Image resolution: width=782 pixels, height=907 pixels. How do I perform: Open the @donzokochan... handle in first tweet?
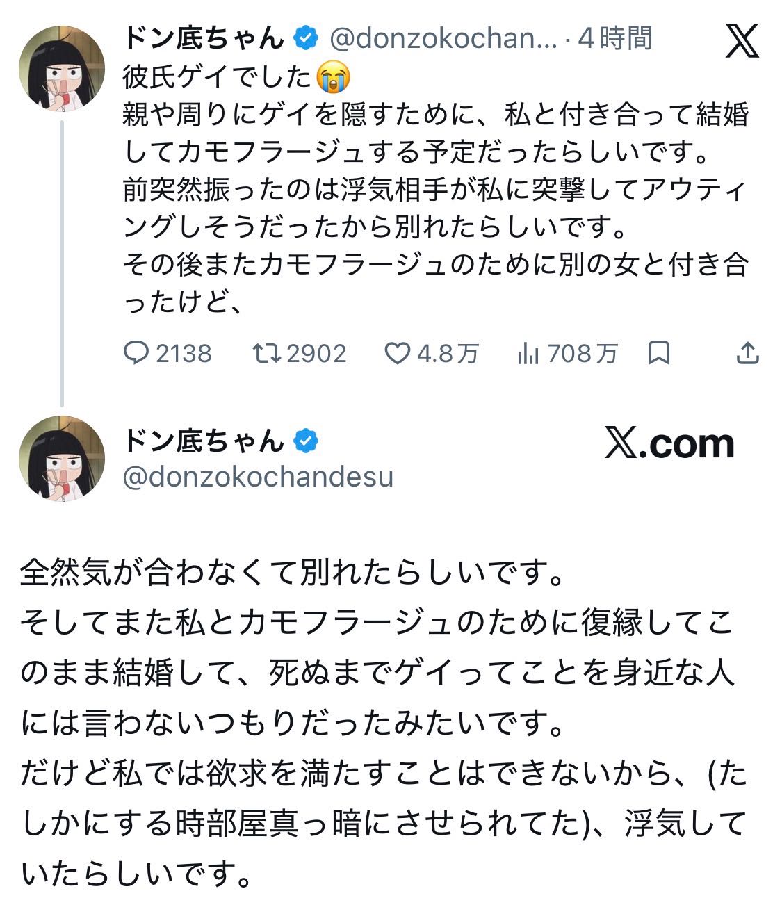click(x=443, y=39)
